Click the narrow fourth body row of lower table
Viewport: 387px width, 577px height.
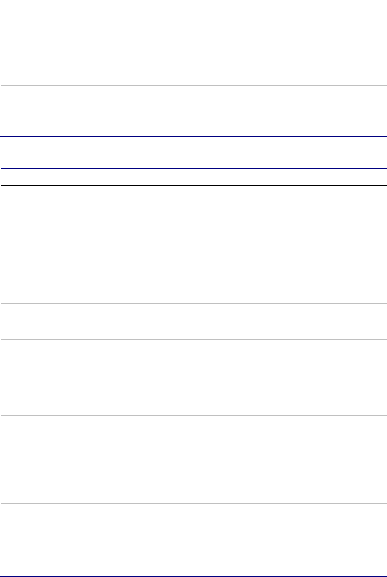click(x=193, y=402)
